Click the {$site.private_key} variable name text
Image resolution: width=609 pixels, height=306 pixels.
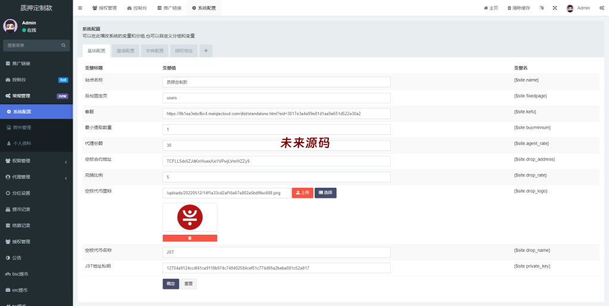click(x=532, y=266)
